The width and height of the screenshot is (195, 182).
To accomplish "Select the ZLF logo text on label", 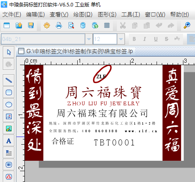I will click(101, 77).
